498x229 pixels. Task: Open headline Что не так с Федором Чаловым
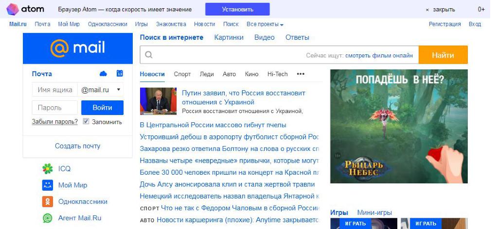tap(240, 208)
